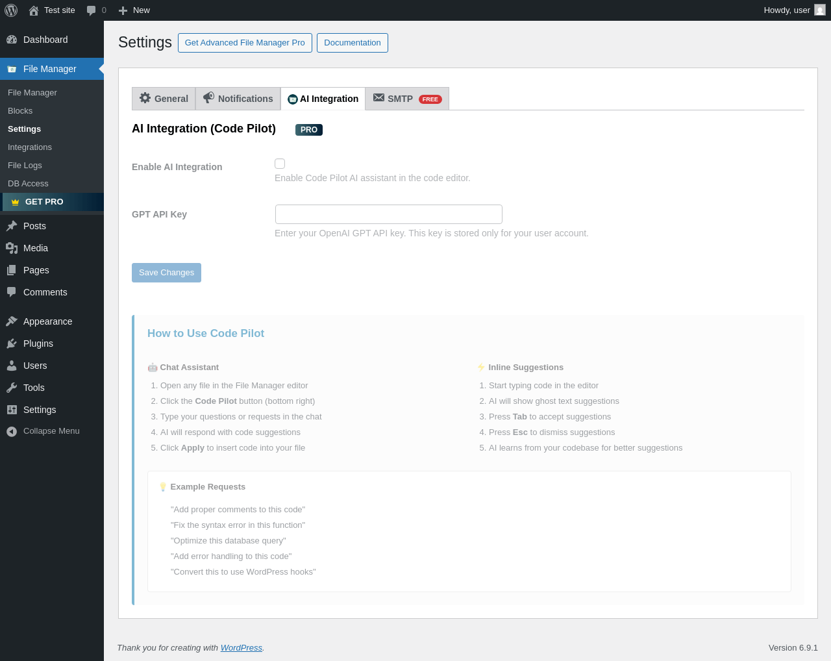The height and width of the screenshot is (661, 831).
Task: Switch to the Notifications tab
Action: [238, 99]
